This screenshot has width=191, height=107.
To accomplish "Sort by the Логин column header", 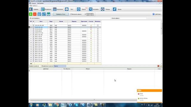I will [x=61, y=21].
